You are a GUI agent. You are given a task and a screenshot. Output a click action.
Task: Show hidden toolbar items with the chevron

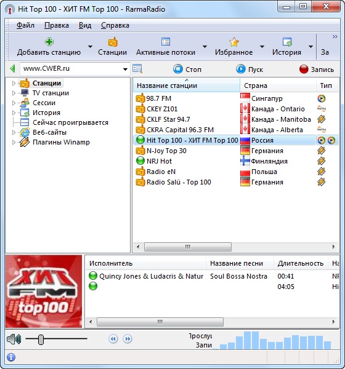(335, 37)
